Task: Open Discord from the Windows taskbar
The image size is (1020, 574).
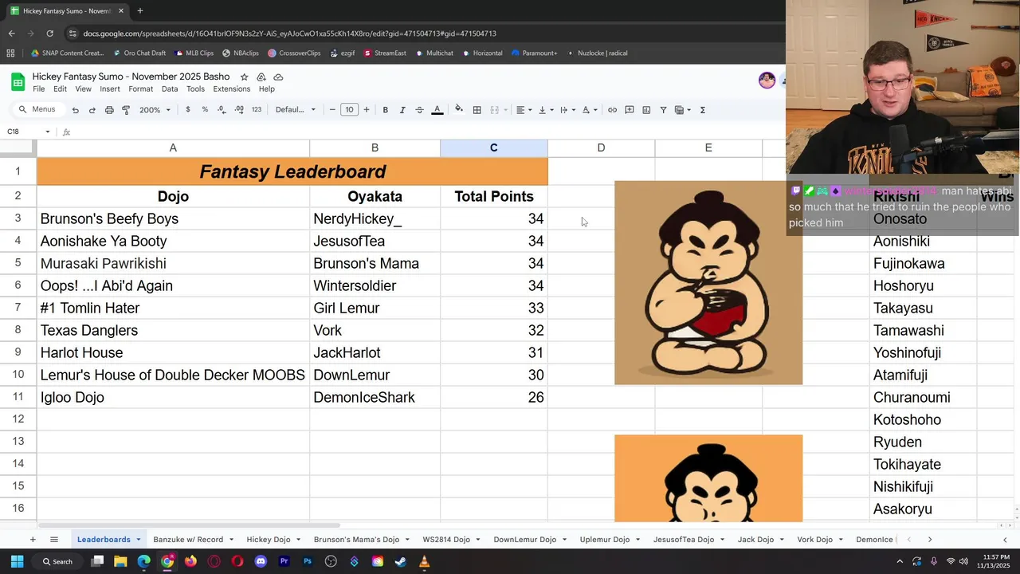Action: click(x=261, y=561)
